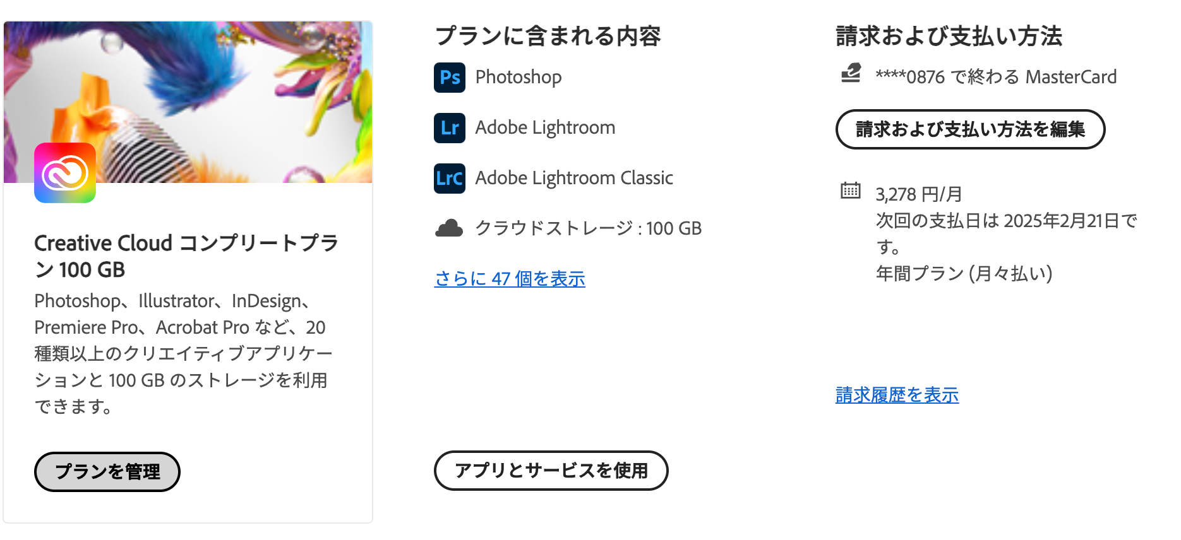Select the Adobe Lightroom text label
Screen dimensions: 1181x540
click(545, 128)
